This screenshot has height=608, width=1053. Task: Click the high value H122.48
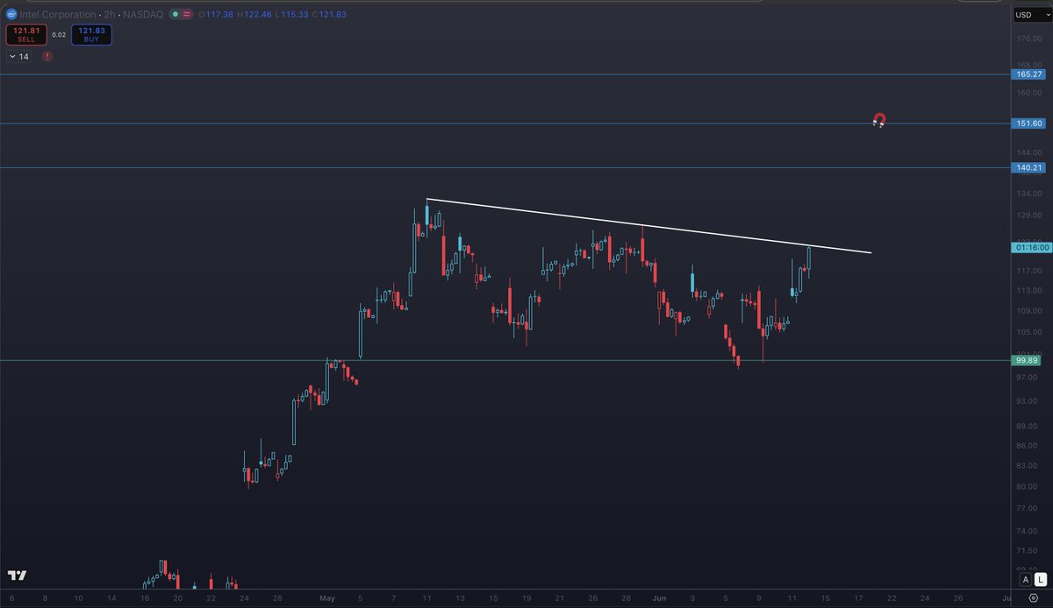coord(254,15)
